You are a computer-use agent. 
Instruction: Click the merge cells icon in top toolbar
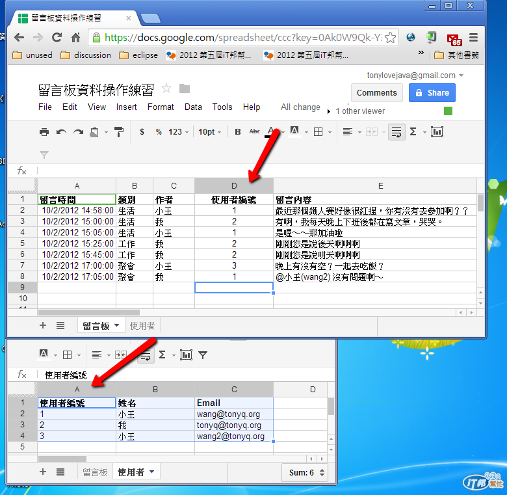tap(372, 132)
